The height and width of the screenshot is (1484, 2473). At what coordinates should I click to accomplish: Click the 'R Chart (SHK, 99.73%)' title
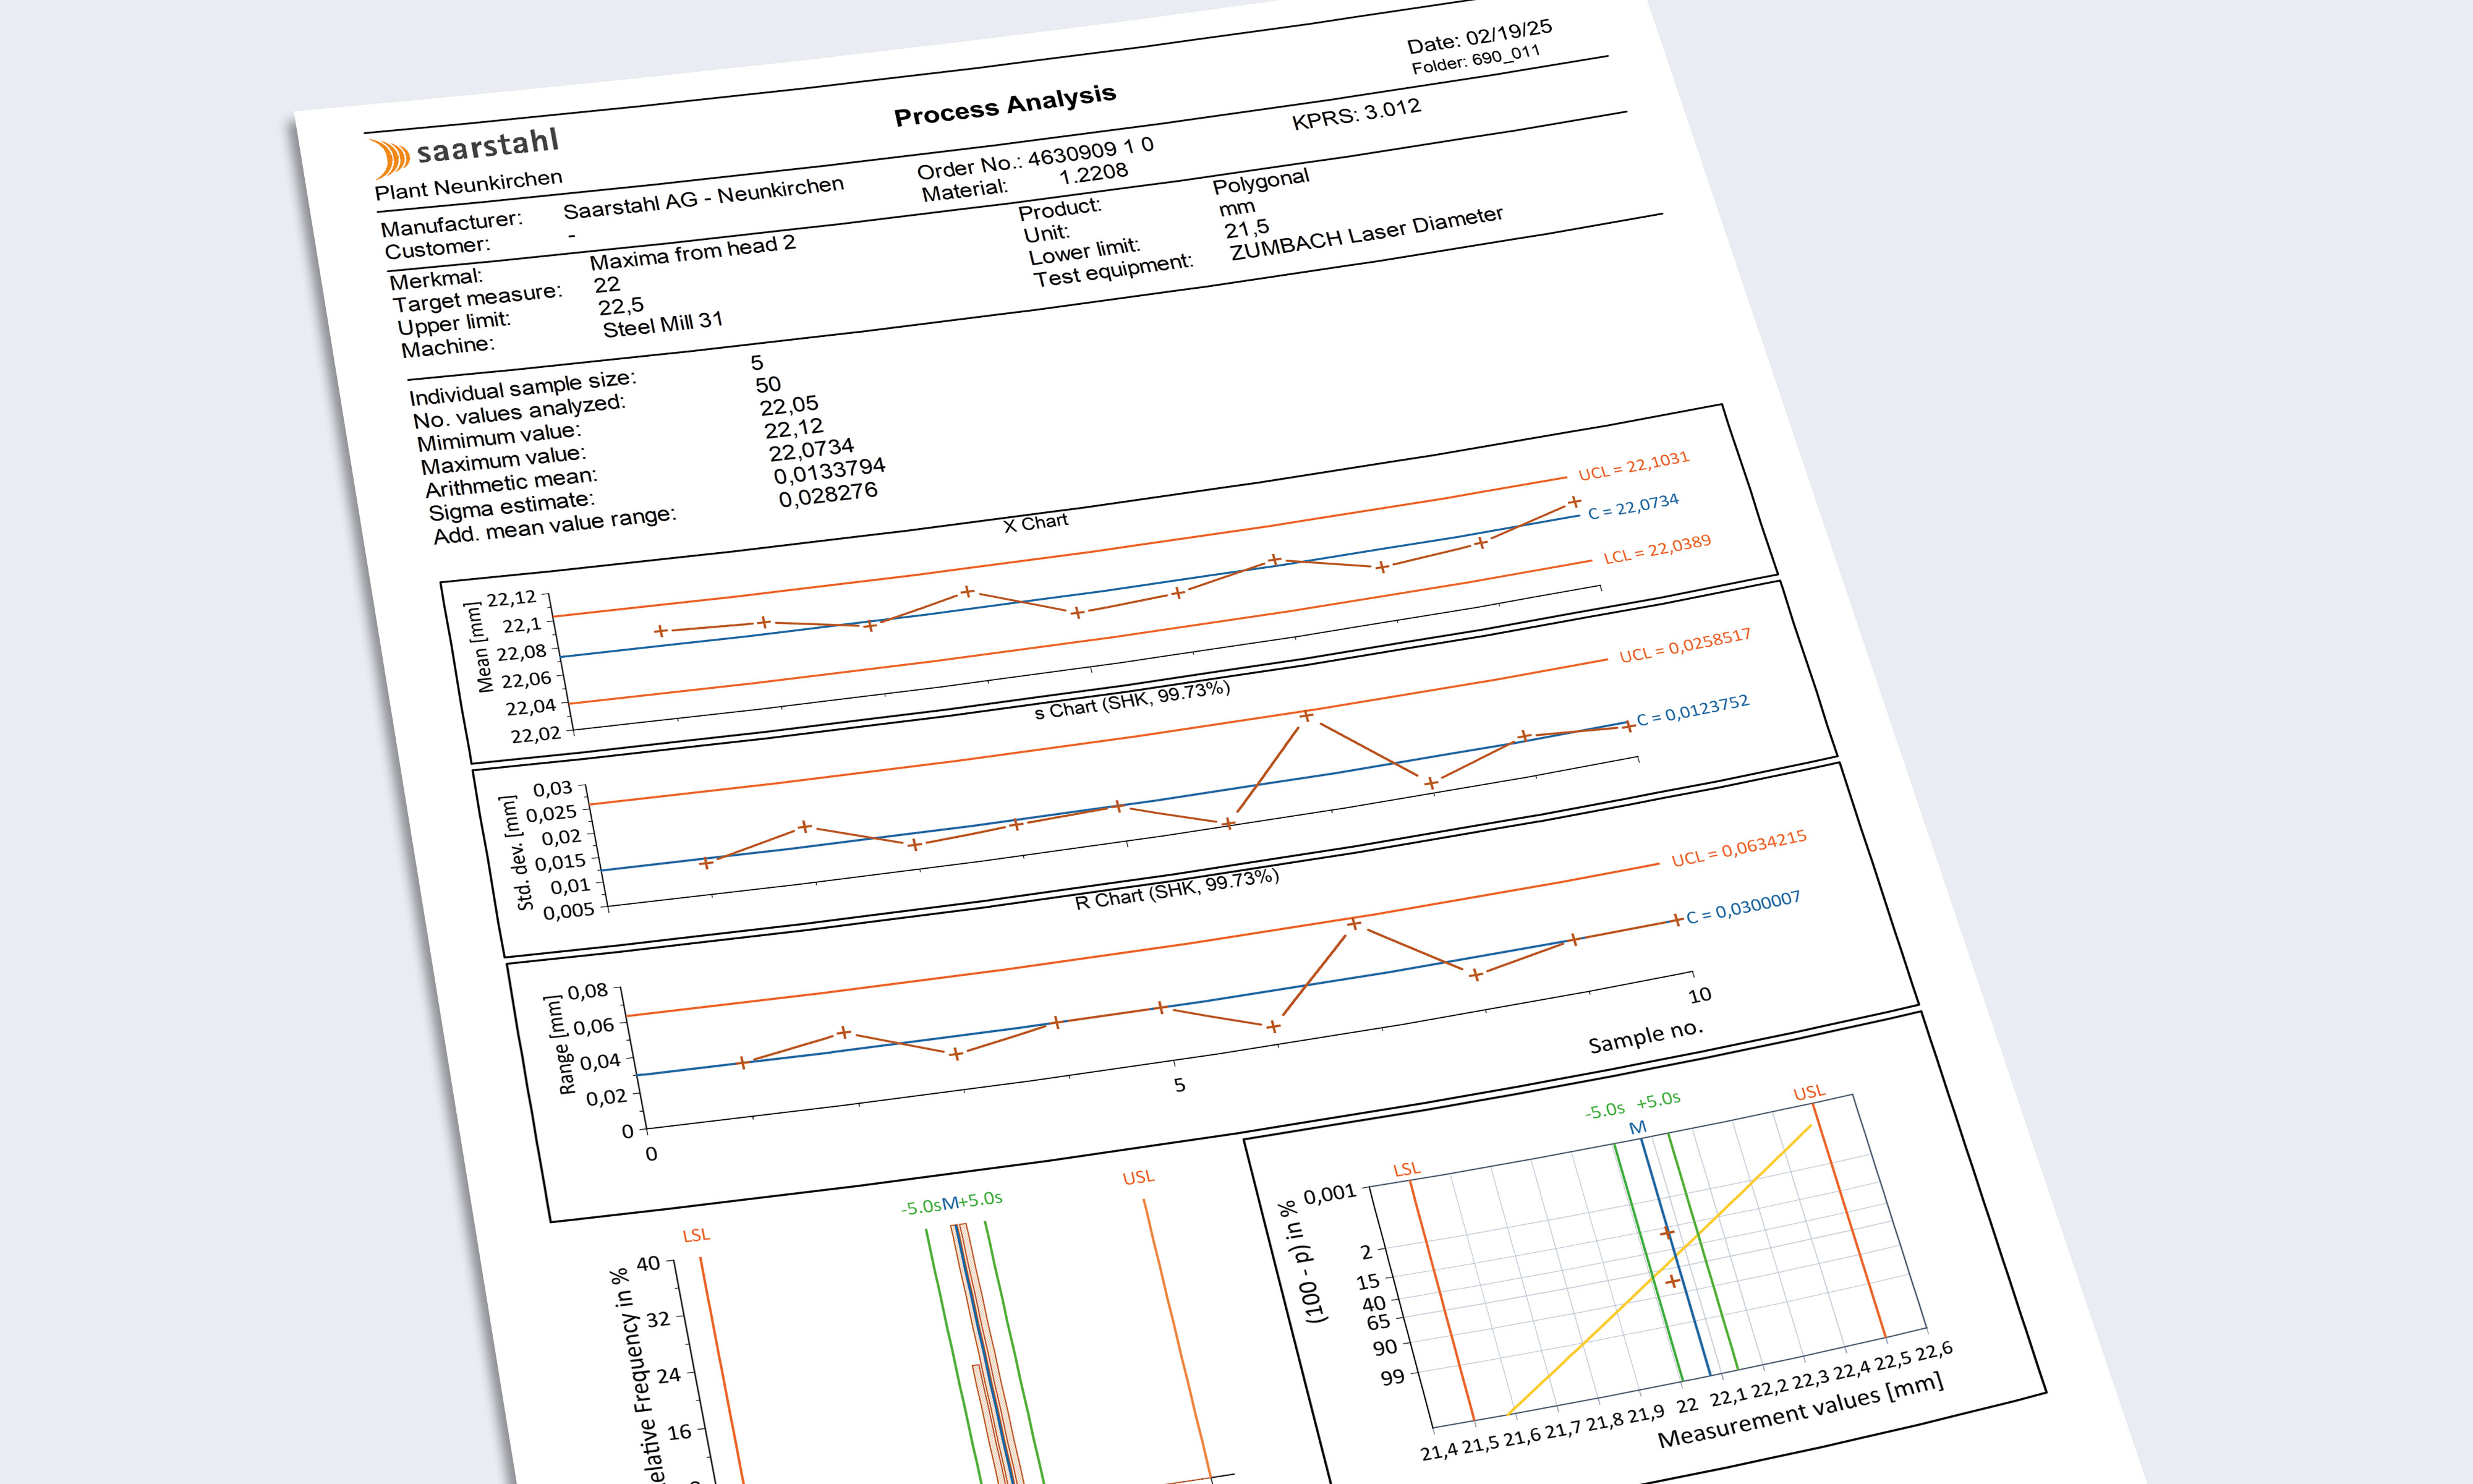[1178, 890]
